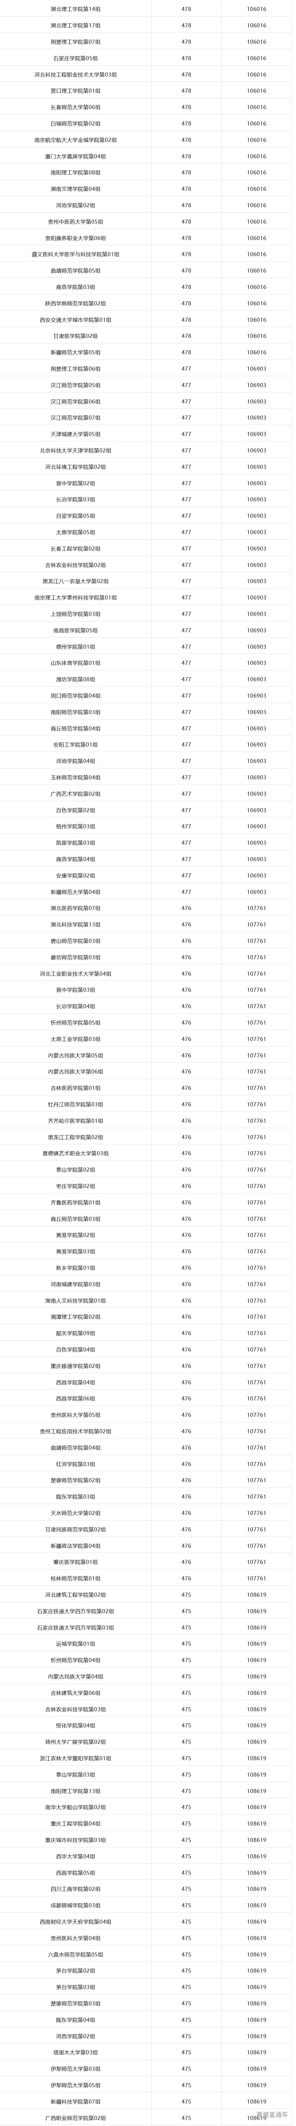The height and width of the screenshot is (2126, 296).
Task: Select the 齐齐哈尔医学院第01组 cell
Action: pyautogui.click(x=76, y=1121)
